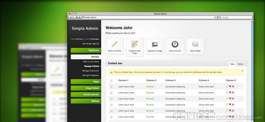Click the red delete cross in the third table row
Image resolution: width=265 pixels, height=122 pixels.
coord(230,99)
